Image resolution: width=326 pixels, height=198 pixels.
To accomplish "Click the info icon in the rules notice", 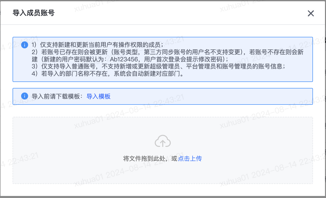I will click(25, 45).
